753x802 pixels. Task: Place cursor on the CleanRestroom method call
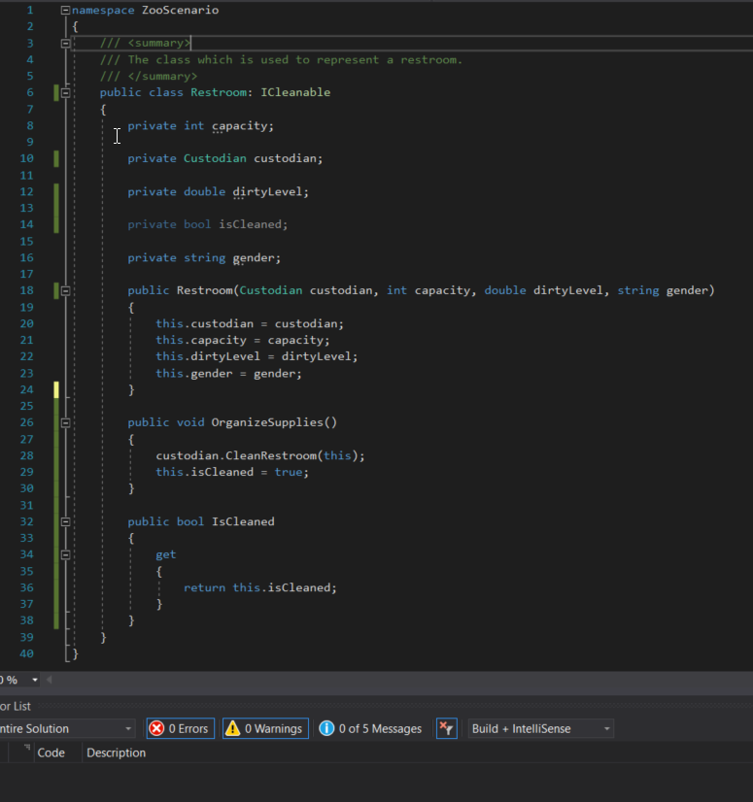point(270,455)
